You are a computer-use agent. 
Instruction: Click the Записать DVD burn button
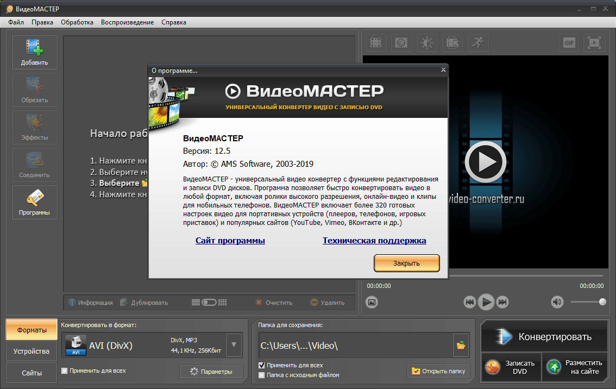pos(511,367)
